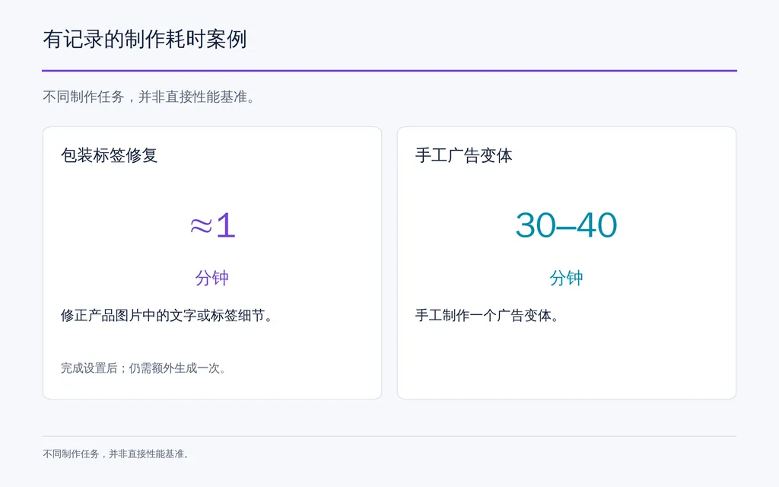Viewport: 779px width, 487px height.
Task: Click the small footer note at the bottom
Action: pyautogui.click(x=116, y=454)
